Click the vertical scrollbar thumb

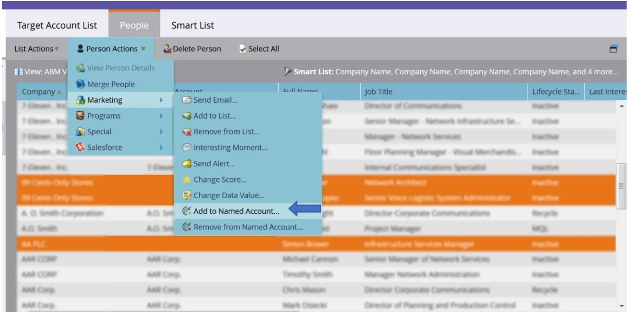click(621, 186)
